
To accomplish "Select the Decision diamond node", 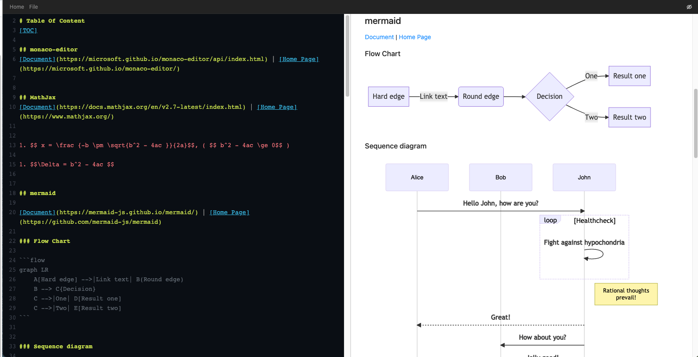I will 550,97.
